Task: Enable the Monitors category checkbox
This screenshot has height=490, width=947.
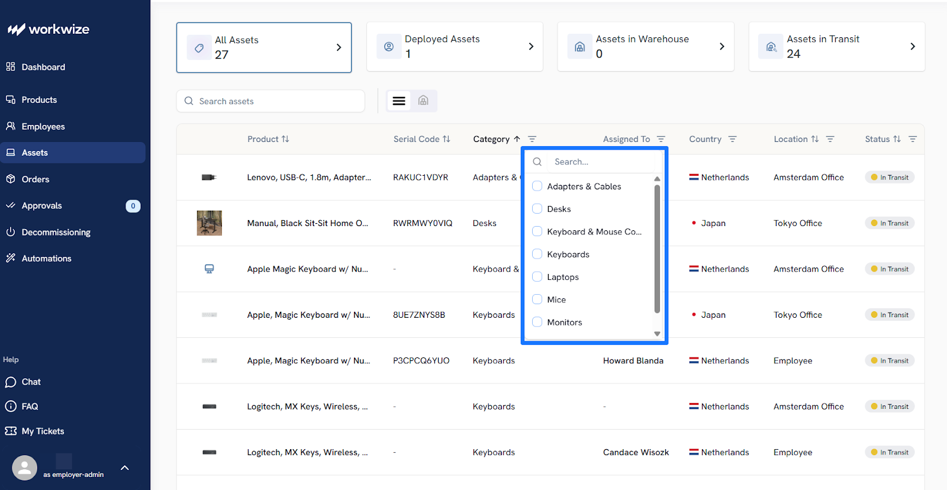Action: pos(537,322)
